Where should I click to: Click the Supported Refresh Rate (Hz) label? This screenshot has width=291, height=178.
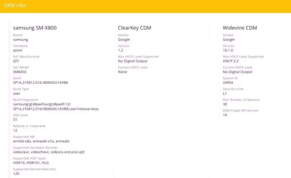(34, 169)
